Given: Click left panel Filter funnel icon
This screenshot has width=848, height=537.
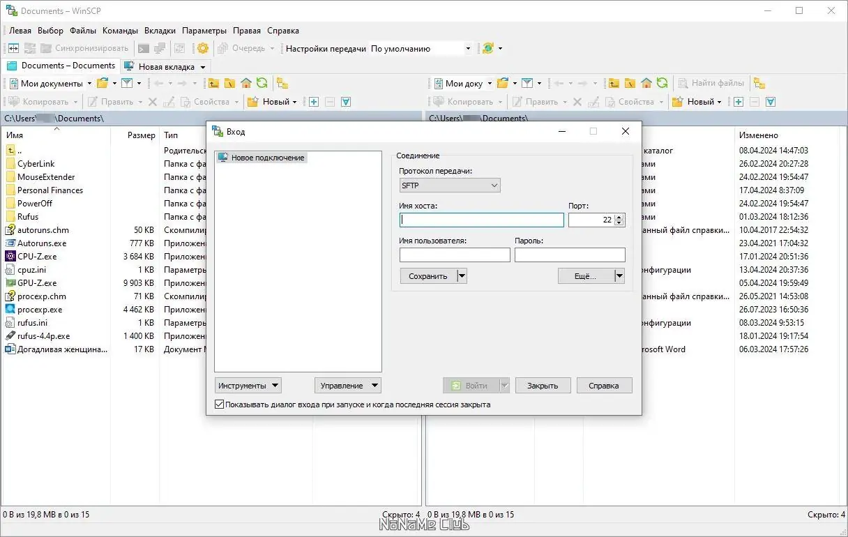Looking at the screenshot, I should 127,83.
